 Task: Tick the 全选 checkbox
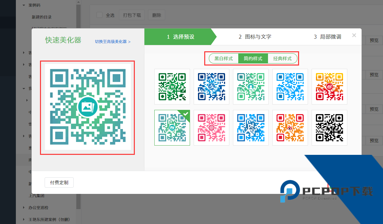99,15
